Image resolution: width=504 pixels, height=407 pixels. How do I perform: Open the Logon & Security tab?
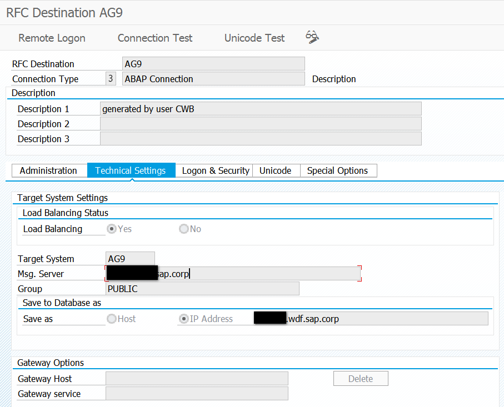(214, 170)
